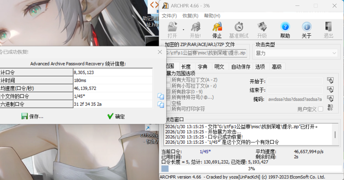Toggle the all digits (0 - 9) checkbox
Screen dimensions: 344x180
[168, 91]
